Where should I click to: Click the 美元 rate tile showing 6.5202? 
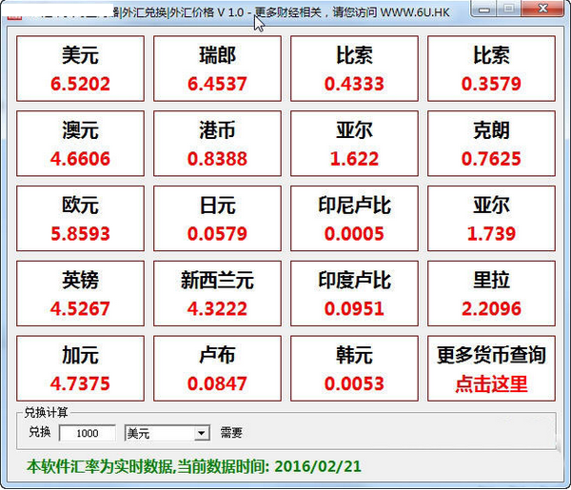[80, 69]
